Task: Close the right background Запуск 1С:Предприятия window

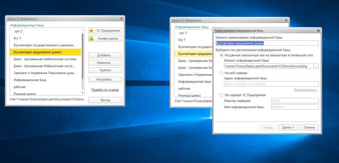Action: tap(286, 20)
